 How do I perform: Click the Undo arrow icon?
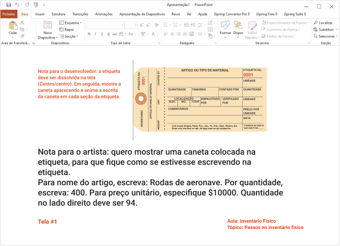coord(17,5)
